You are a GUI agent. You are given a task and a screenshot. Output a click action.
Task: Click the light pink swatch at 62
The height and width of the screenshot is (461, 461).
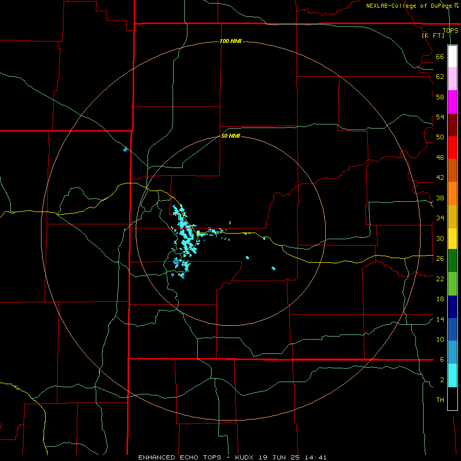pos(452,78)
